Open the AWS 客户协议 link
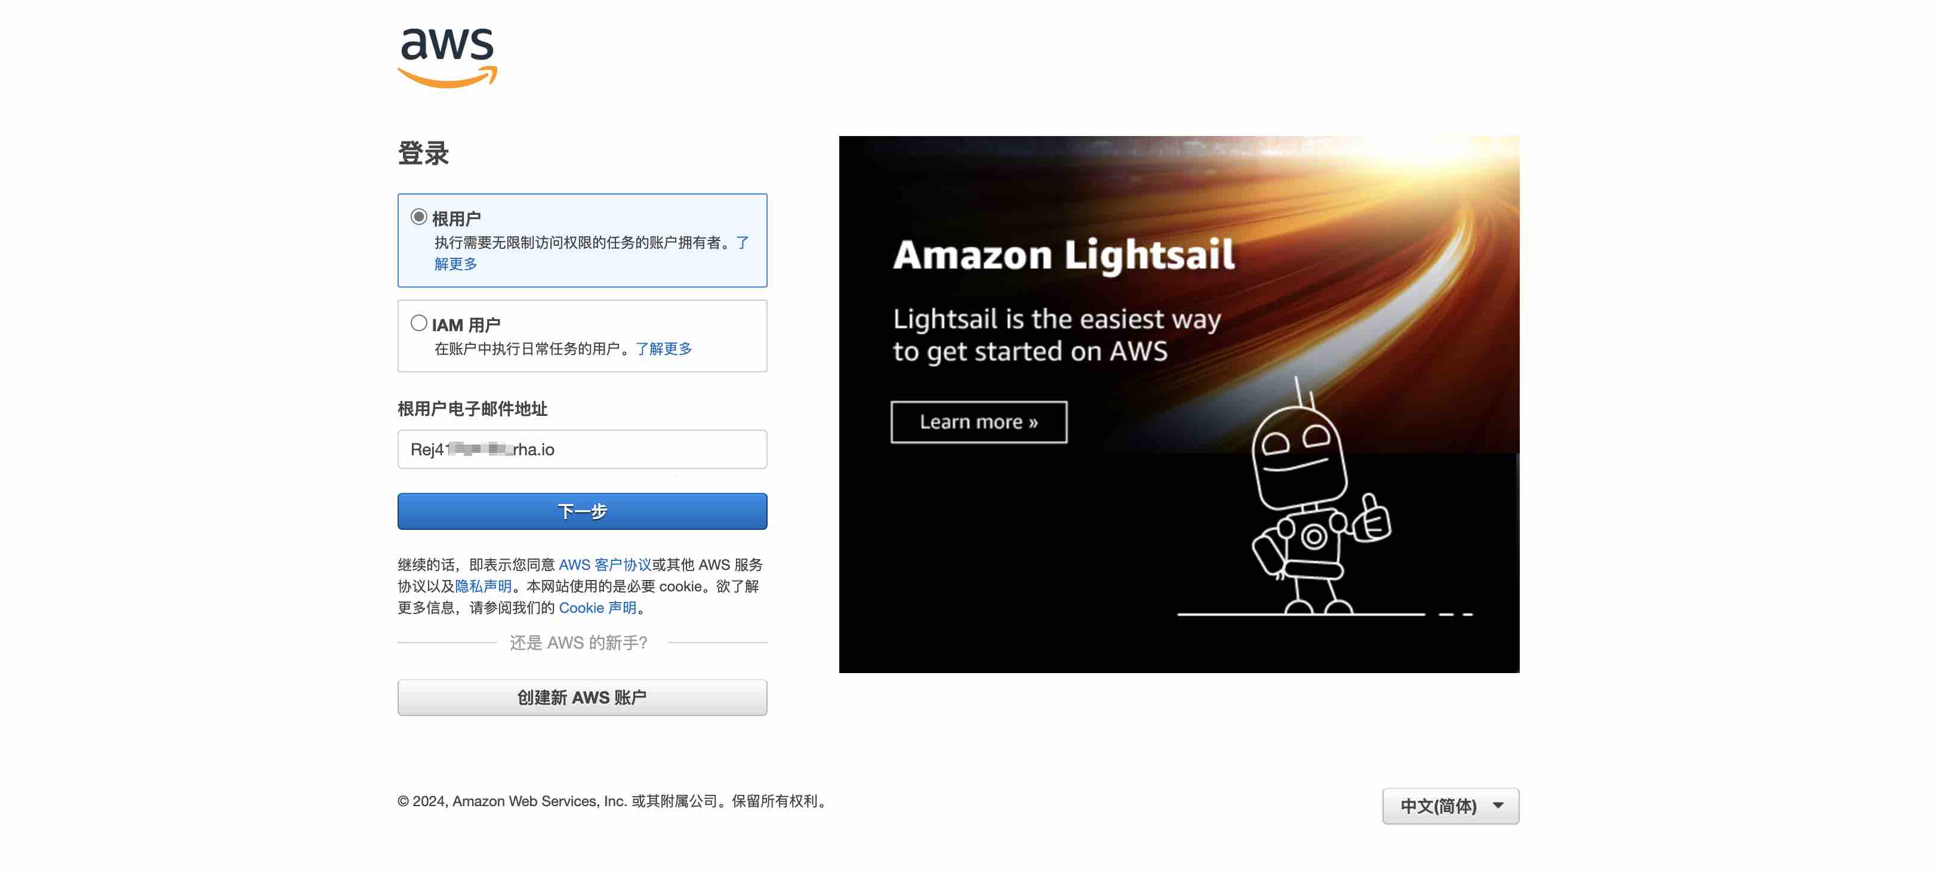This screenshot has width=1940, height=870. point(605,564)
